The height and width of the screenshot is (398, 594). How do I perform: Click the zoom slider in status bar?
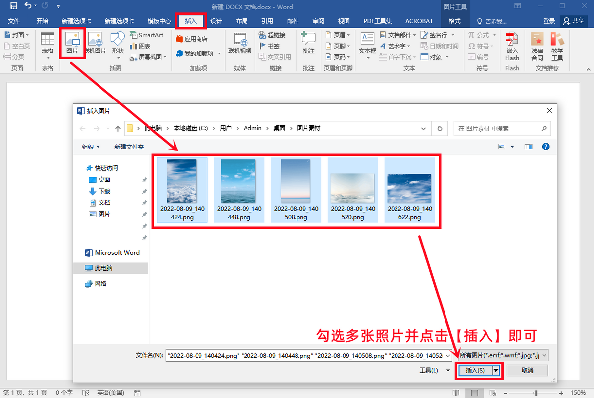536,393
